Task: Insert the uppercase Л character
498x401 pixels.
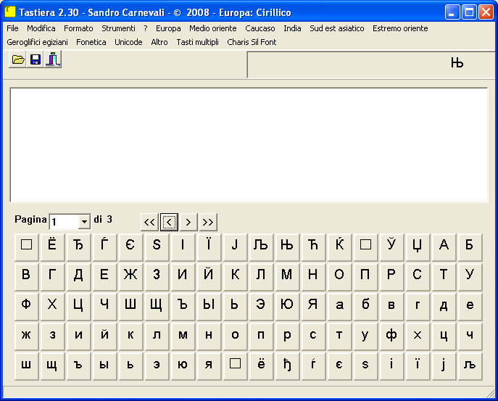Action: [x=261, y=277]
